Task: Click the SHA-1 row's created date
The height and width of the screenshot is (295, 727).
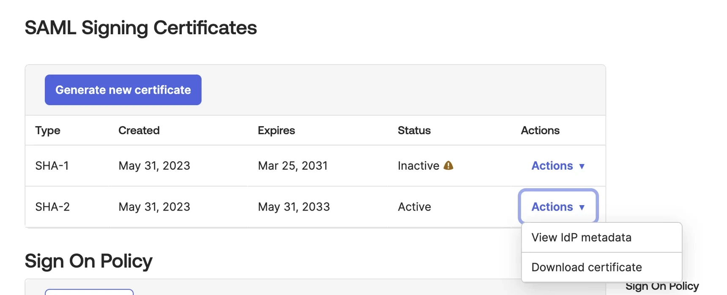Action: [x=154, y=166]
